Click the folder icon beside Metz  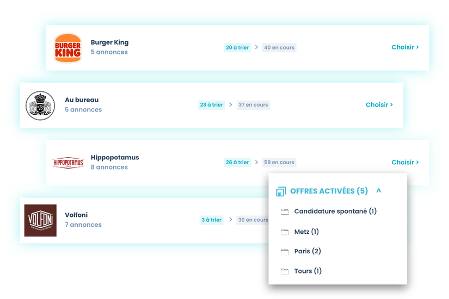point(285,232)
